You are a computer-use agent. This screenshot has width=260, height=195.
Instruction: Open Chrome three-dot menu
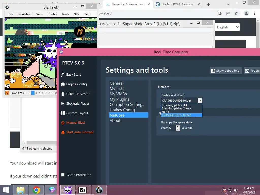point(254,13)
